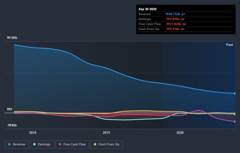Click the Free Cash Flow label in tooltip

[150, 24]
